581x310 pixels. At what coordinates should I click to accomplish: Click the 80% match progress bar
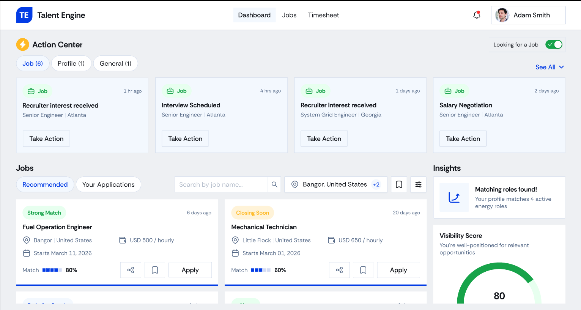tap(52, 270)
